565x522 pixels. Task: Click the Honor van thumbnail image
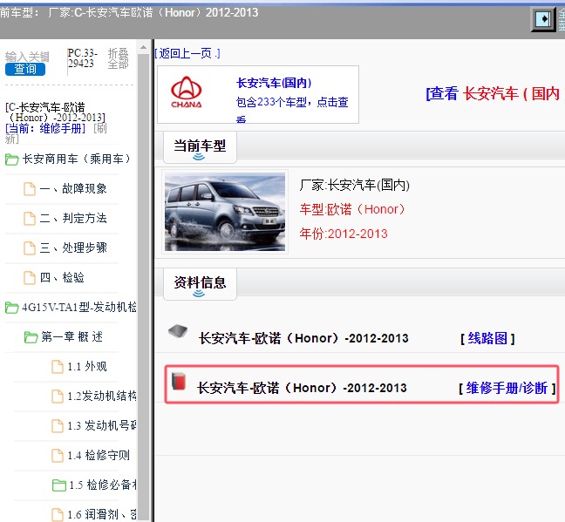tap(225, 212)
